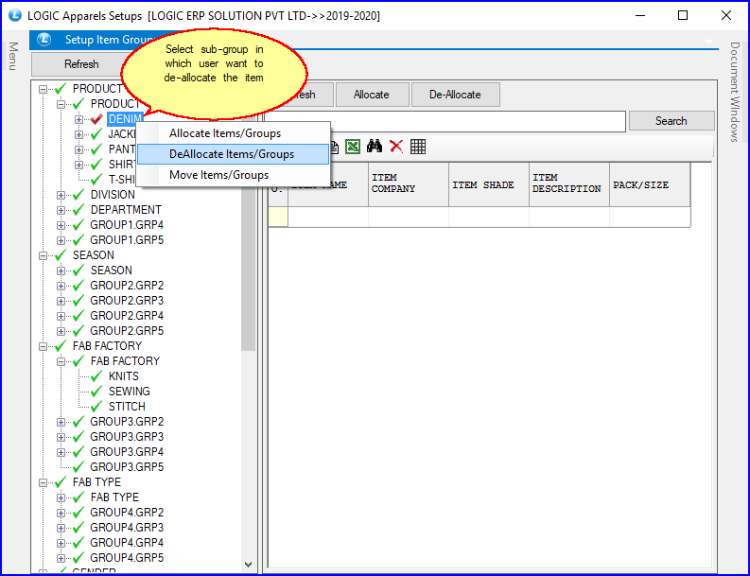This screenshot has height=576, width=750.
Task: Expand the GROUP4.GRP3 tree node
Action: point(61,528)
